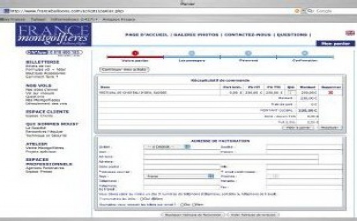Viewport: 357px width, 221px height.
Task: Open CONTACTEZ-NOUS menu item
Action: tap(248, 35)
